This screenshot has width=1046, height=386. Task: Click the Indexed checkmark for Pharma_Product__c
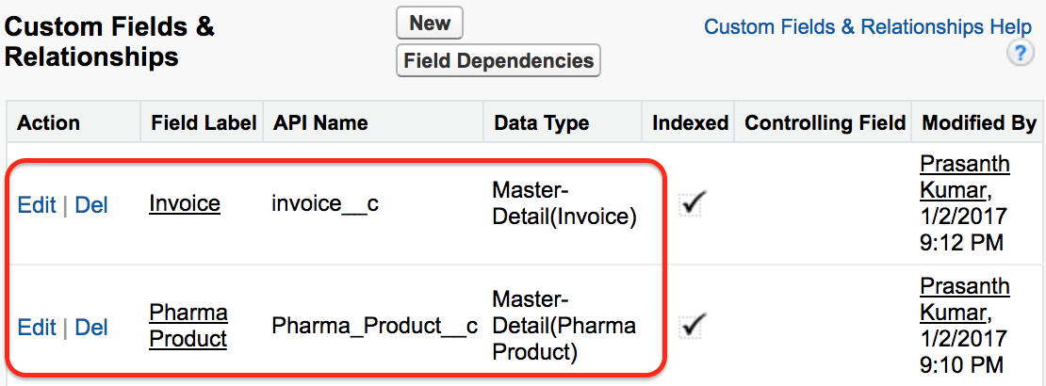(694, 326)
